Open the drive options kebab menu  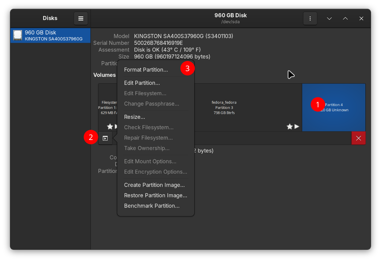310,19
